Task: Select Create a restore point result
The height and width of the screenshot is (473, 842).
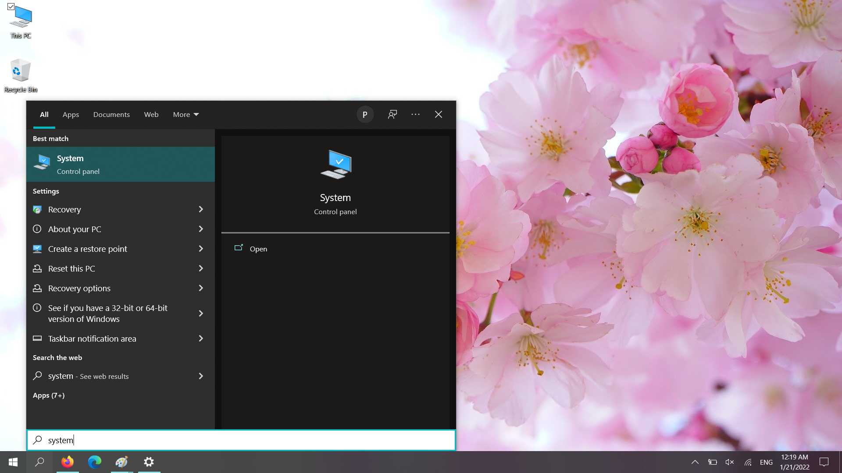Action: tap(88, 249)
